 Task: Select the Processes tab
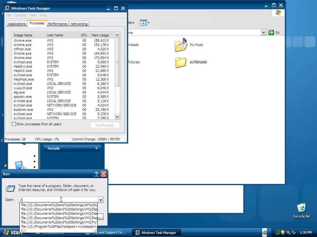[x=37, y=23]
